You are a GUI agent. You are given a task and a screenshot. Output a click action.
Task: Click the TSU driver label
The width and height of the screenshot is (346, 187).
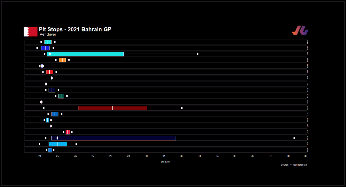[308, 90]
